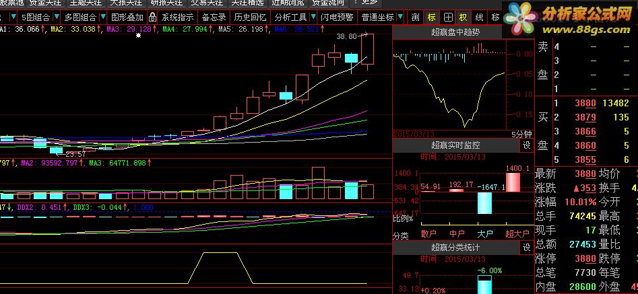Toggle the lock icon beside 图形叠加

(152, 17)
